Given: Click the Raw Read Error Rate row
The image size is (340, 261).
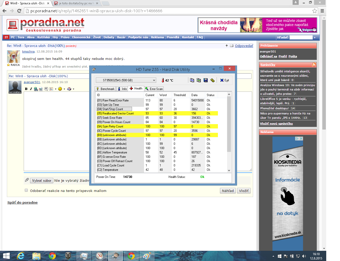Looking at the screenshot, I should (157, 100).
